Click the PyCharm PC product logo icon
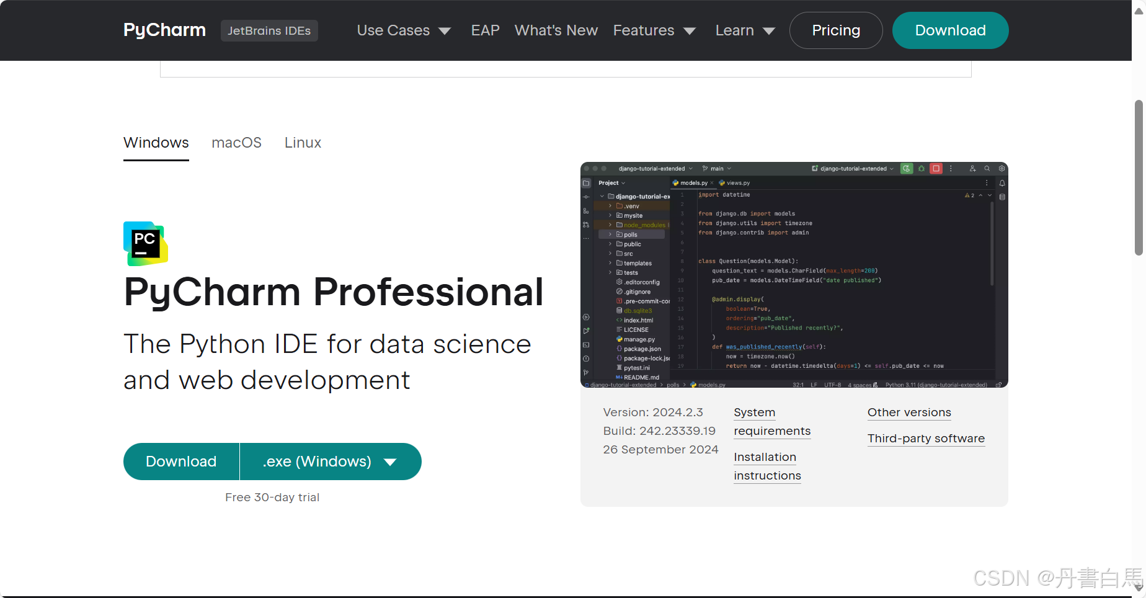Screen dimensions: 1146x598 (146, 244)
